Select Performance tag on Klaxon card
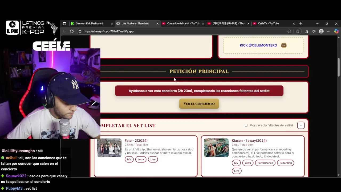341x192 pixels. (x=265, y=163)
